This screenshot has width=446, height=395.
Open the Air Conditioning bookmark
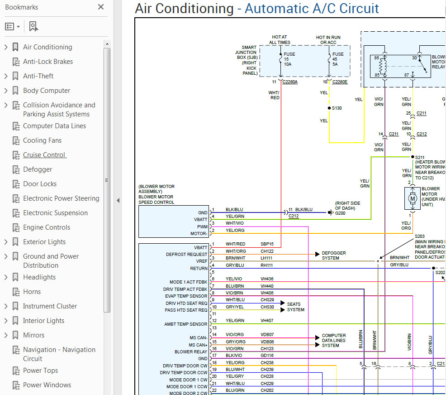pos(47,47)
